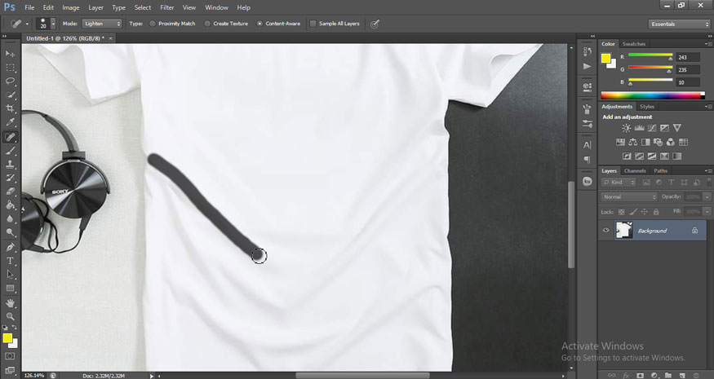Screen dimensions: 714x379
Task: Choose the Proximity Match radio button
Action: point(153,24)
